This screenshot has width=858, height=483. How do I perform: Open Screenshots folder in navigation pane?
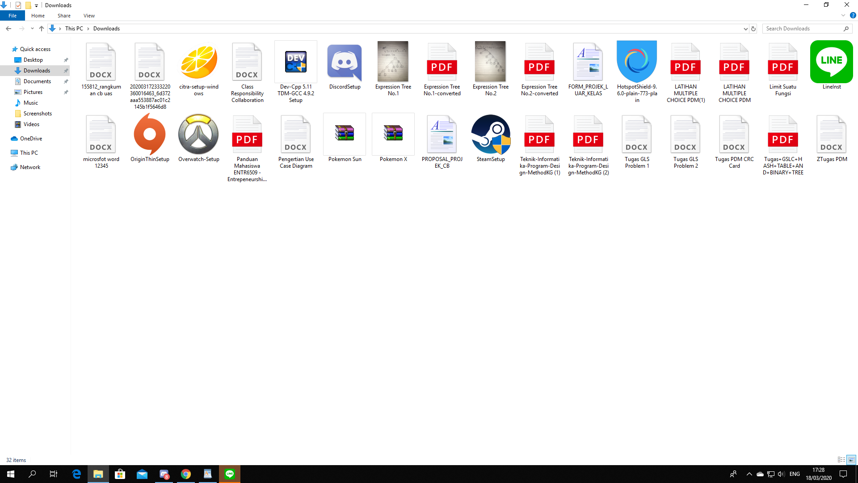[x=38, y=114]
